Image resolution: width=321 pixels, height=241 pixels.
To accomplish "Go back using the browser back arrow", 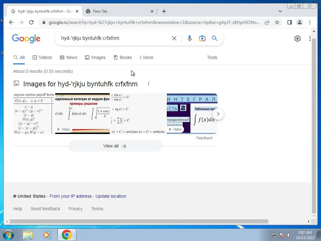I will click(x=11, y=22).
